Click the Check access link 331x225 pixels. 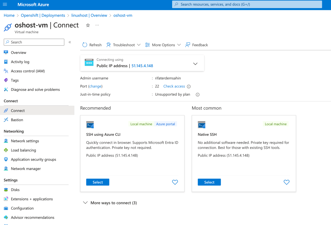(174, 86)
